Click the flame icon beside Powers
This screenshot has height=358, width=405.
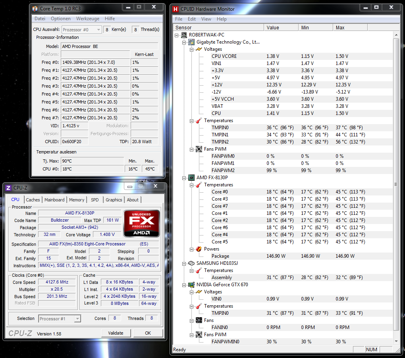tap(199, 249)
